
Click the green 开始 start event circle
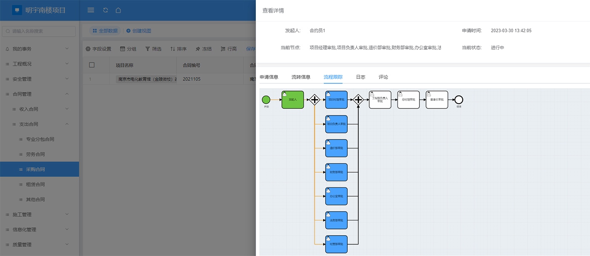[x=266, y=100]
